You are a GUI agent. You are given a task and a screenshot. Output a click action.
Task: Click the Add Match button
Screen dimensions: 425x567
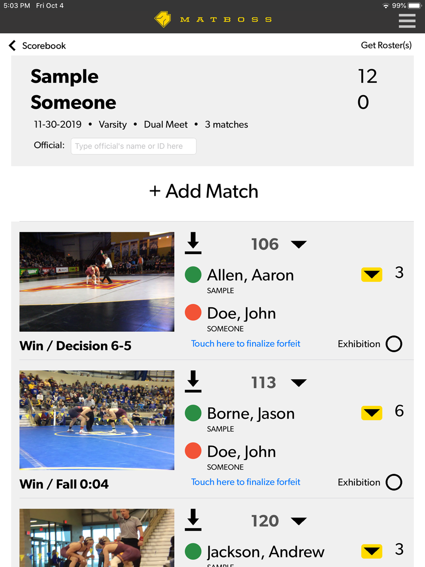(x=204, y=191)
